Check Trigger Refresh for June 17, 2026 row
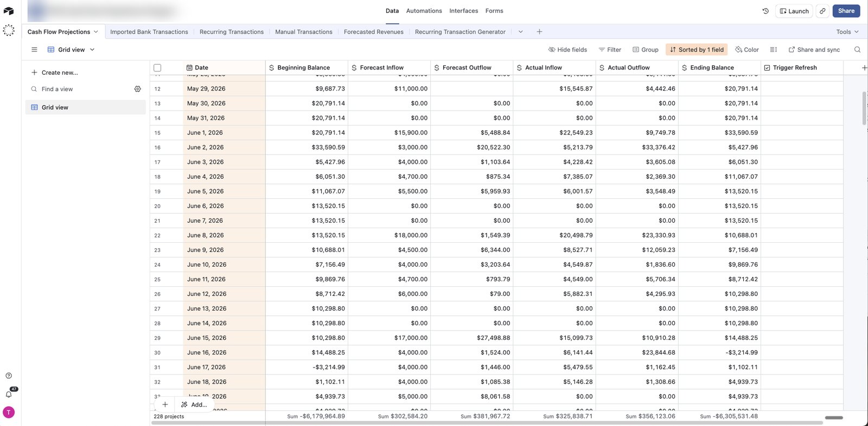 click(x=802, y=367)
